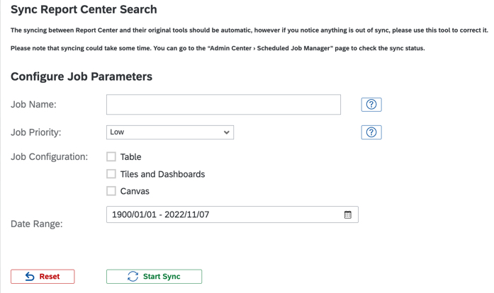
Task: Click the "Job Name:" label
Action: [33, 105]
